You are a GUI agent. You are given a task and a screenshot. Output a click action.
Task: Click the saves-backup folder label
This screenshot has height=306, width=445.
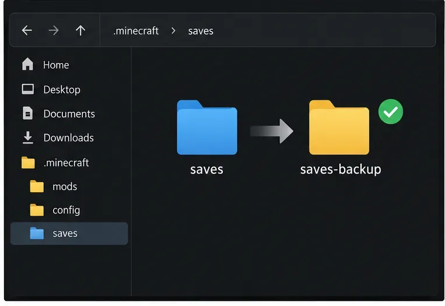click(341, 169)
